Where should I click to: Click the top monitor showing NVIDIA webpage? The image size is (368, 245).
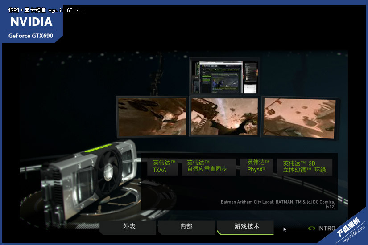coord(224,77)
